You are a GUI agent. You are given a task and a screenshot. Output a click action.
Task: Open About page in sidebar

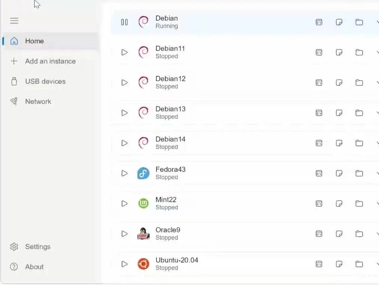51,267
